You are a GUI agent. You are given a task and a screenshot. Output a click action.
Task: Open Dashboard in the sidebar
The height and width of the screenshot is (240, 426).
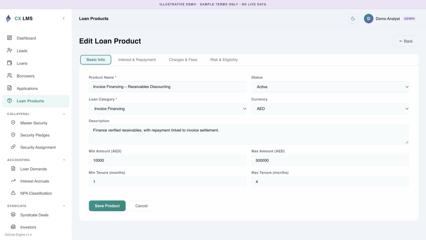pos(36,38)
